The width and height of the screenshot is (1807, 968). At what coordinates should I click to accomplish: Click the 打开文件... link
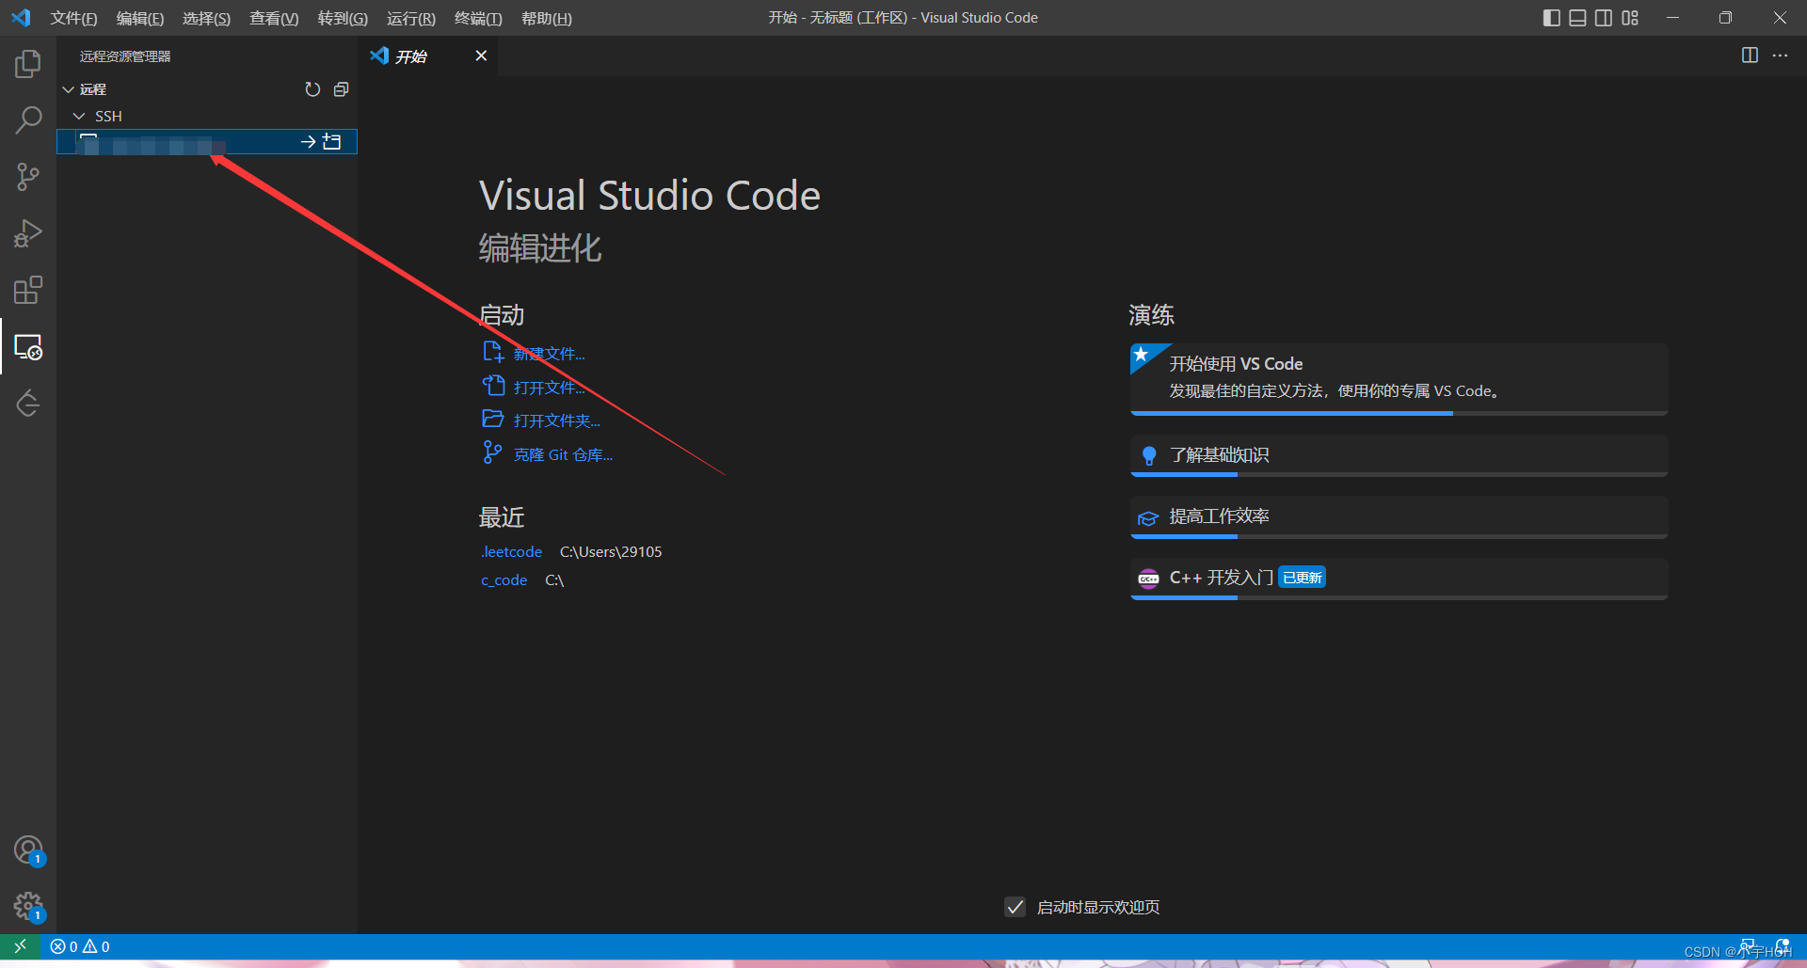tap(550, 388)
